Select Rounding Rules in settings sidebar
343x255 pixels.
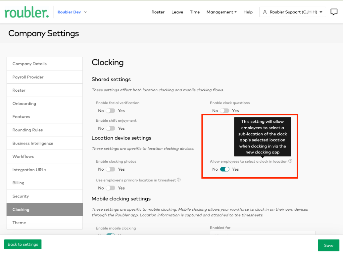[x=45, y=130]
